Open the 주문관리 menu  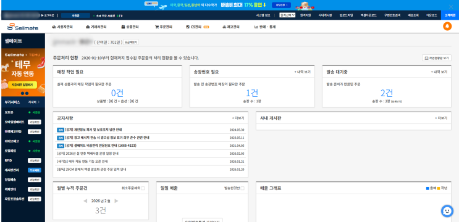click(164, 27)
